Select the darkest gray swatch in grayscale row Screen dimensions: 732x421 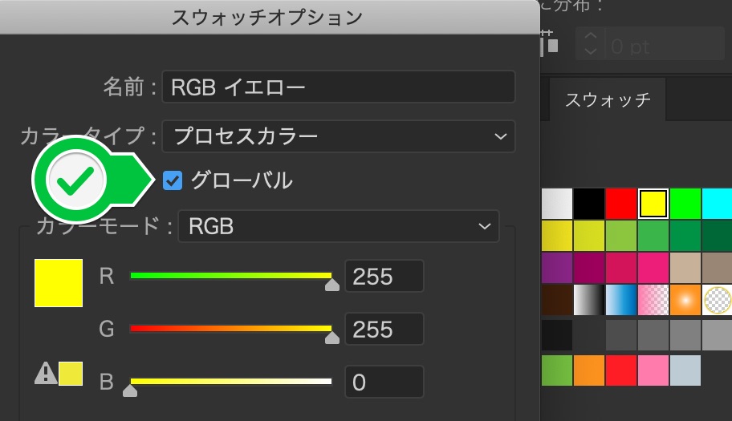(x=557, y=334)
